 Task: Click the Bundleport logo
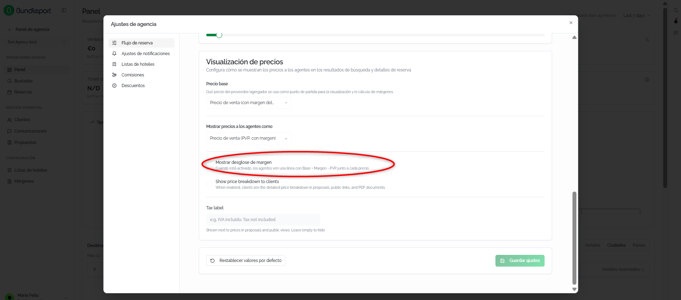(x=27, y=11)
